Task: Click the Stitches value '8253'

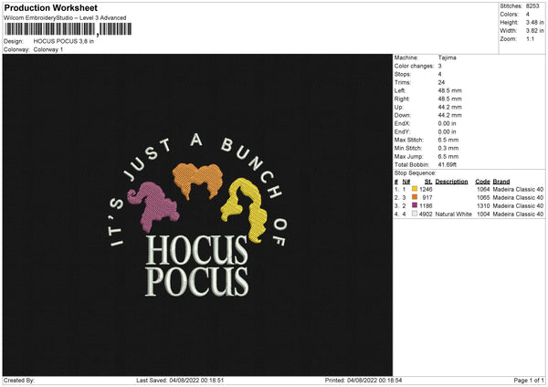Action: pyautogui.click(x=532, y=6)
